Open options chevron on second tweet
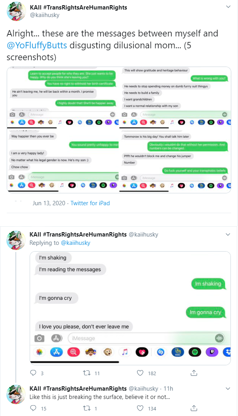Viewport: 238px width, 416px height. pos(228,235)
